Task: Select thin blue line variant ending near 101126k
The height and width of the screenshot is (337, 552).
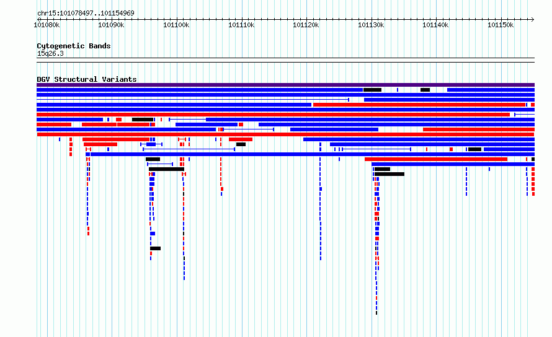Action: [x=193, y=100]
